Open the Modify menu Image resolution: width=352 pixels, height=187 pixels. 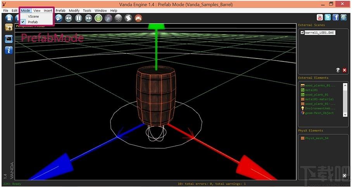pyautogui.click(x=74, y=10)
